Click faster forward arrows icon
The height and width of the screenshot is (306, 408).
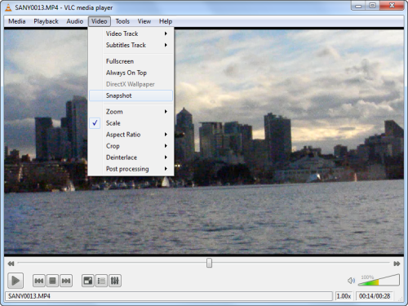397,264
